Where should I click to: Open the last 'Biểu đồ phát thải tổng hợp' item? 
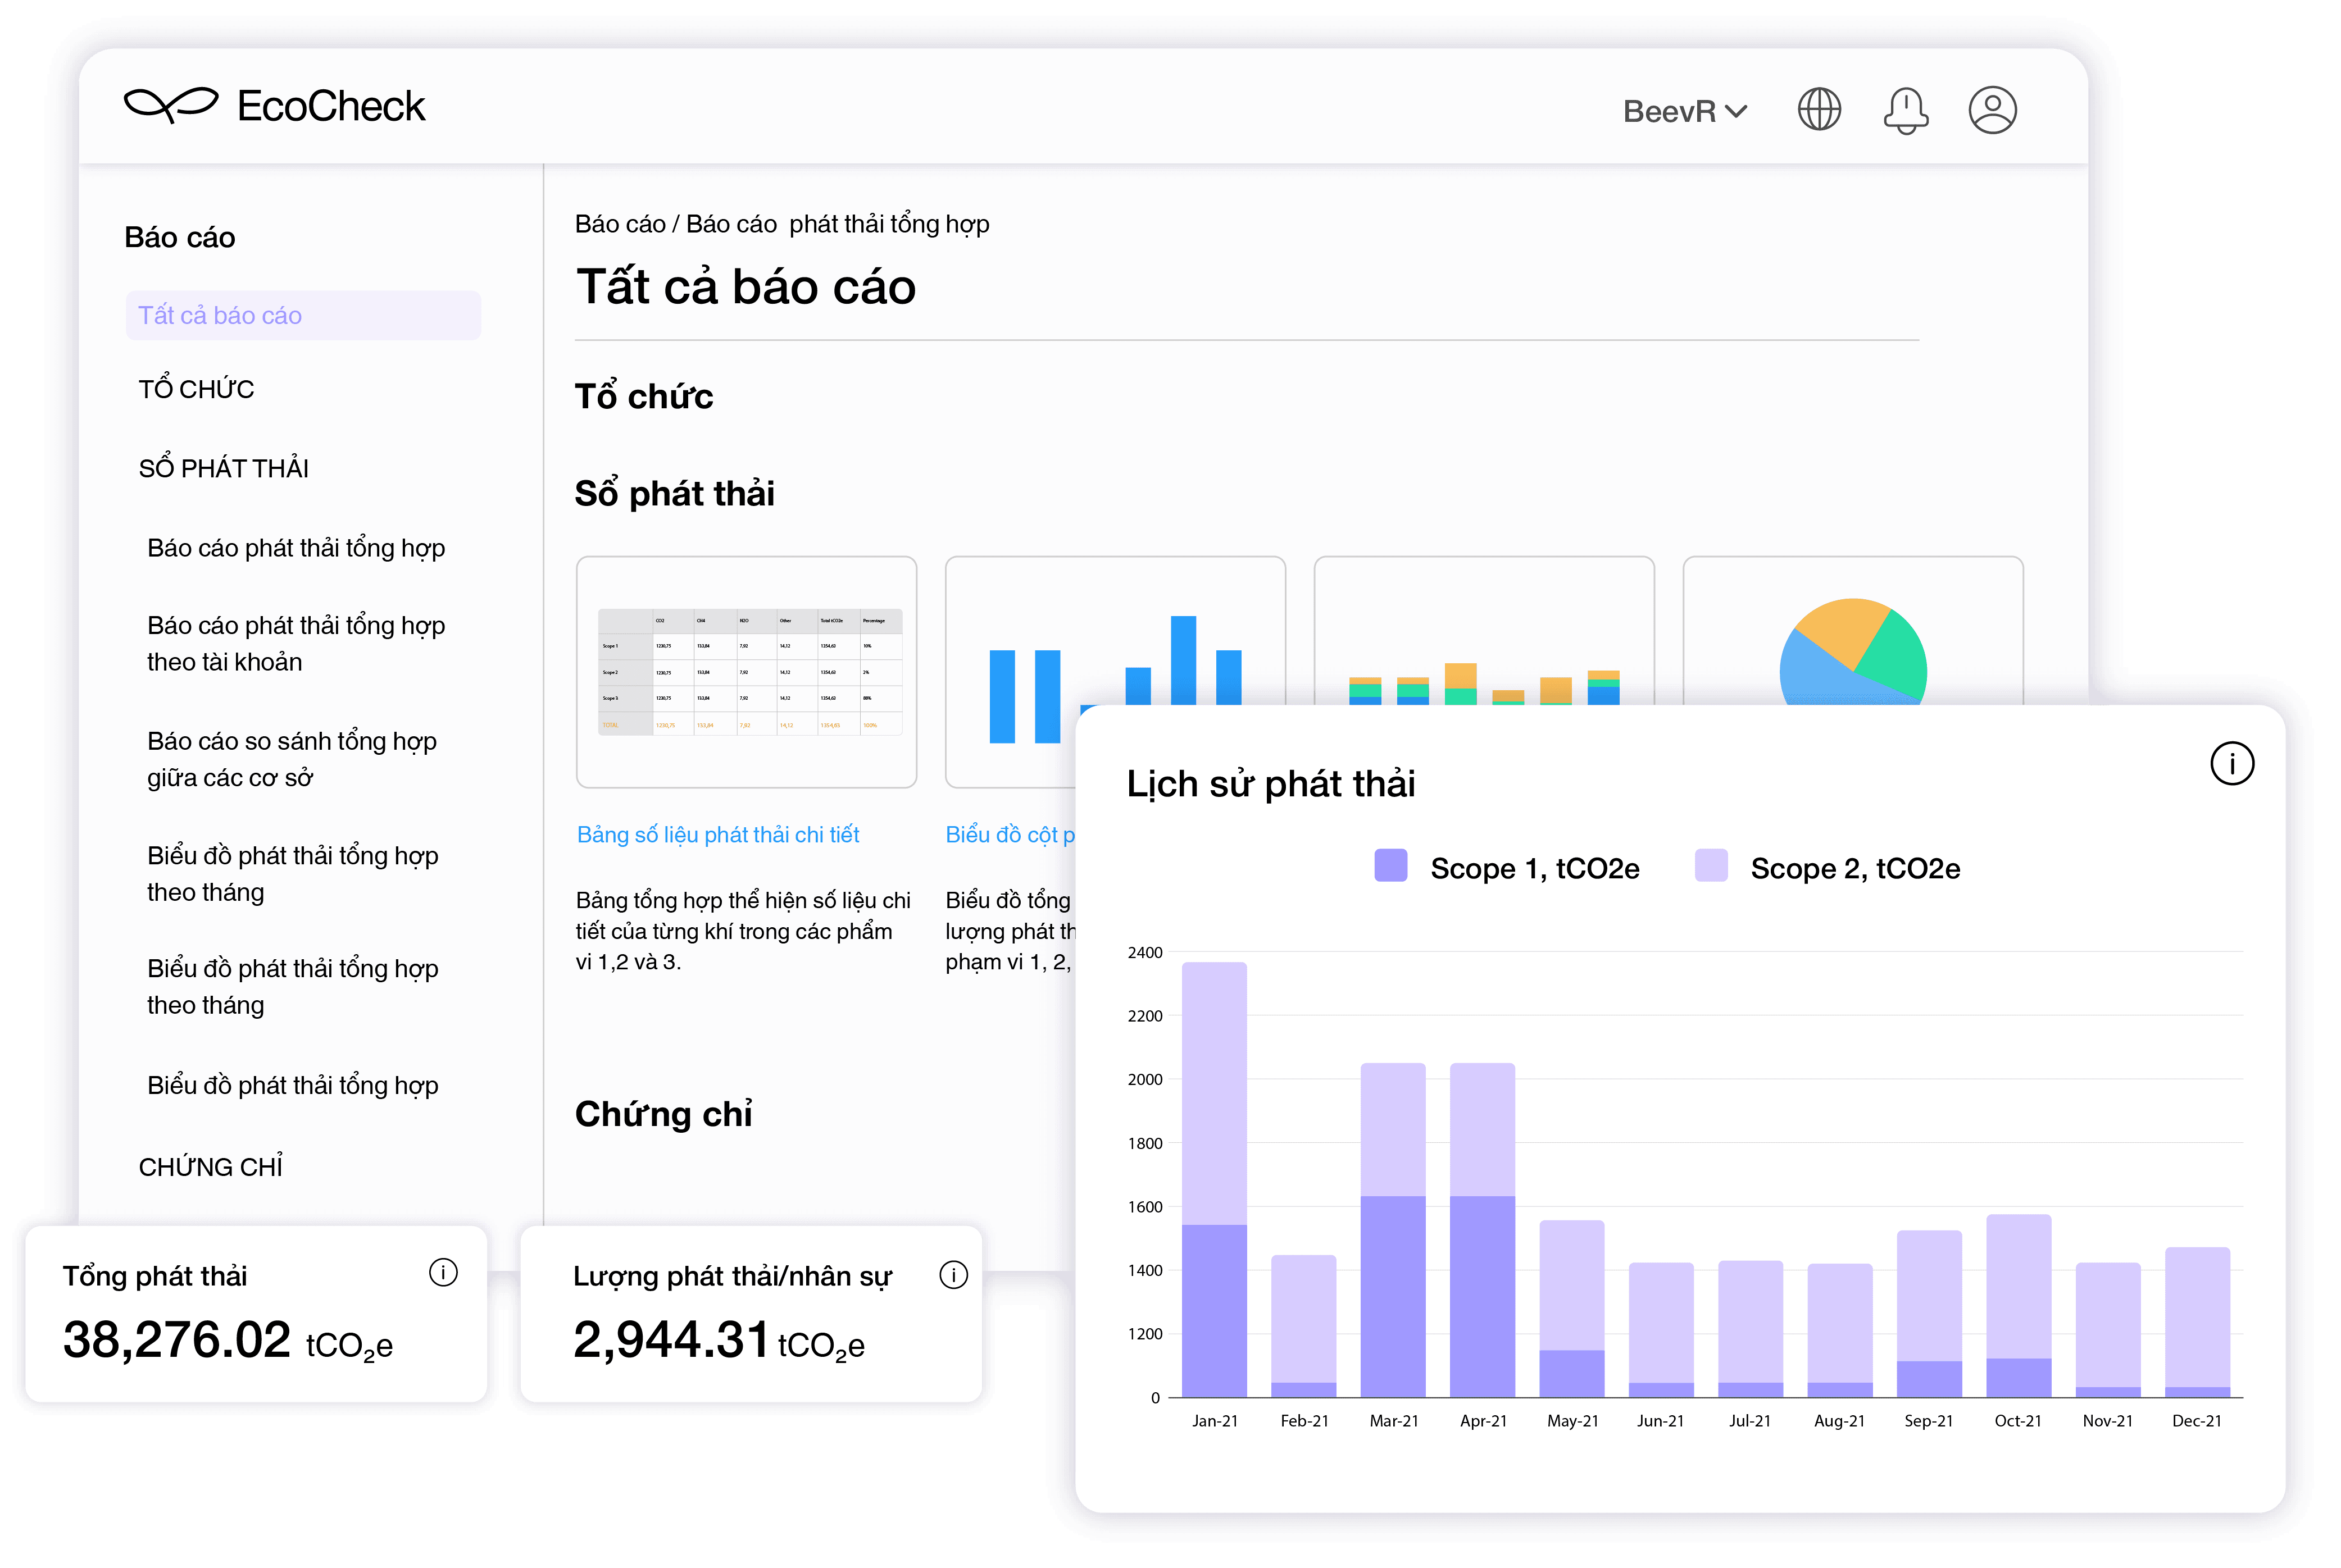292,1085
